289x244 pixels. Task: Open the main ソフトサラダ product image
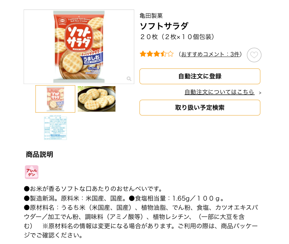click(79, 46)
